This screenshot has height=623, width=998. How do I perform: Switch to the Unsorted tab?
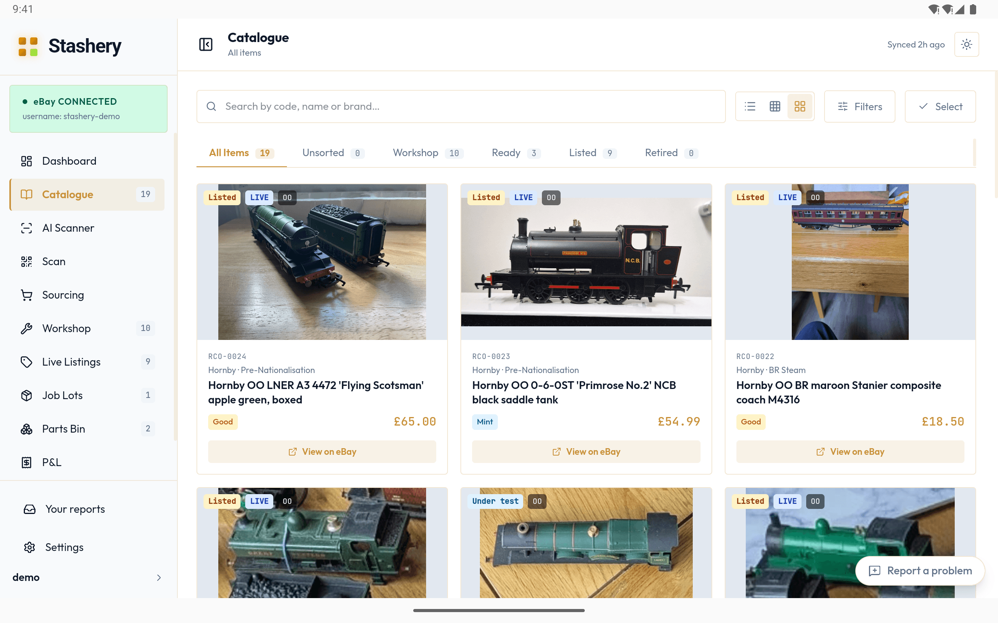pos(333,153)
